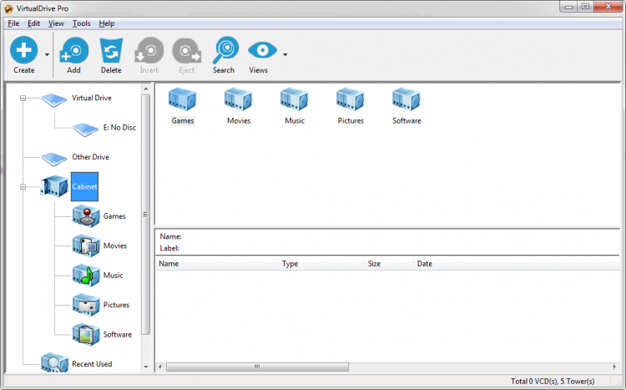This screenshot has width=626, height=390.
Task: Open the View menu
Action: point(56,23)
